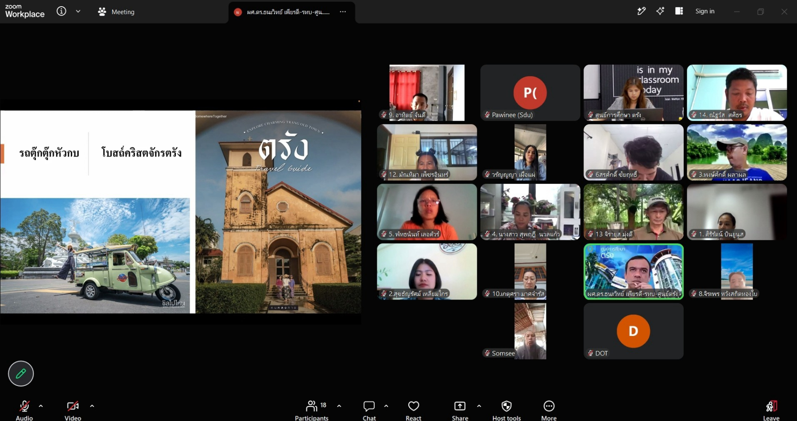Select participant 13 video tile with garden background

click(634, 212)
